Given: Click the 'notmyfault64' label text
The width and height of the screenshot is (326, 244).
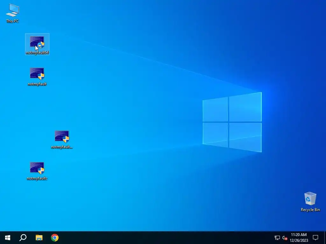Looking at the screenshot, I should pos(37,52).
